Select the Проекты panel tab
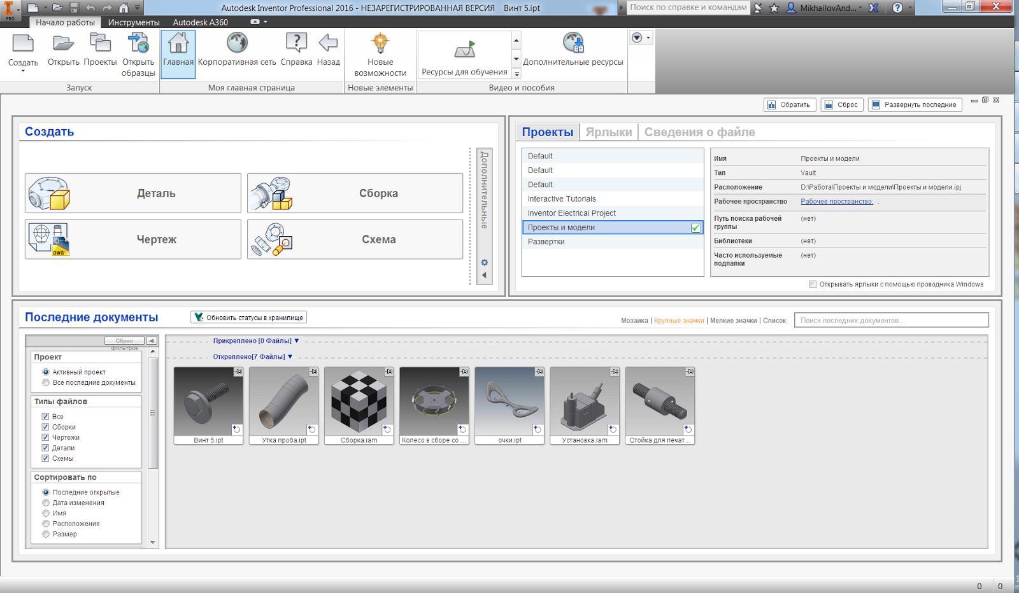1019x593 pixels. [548, 132]
